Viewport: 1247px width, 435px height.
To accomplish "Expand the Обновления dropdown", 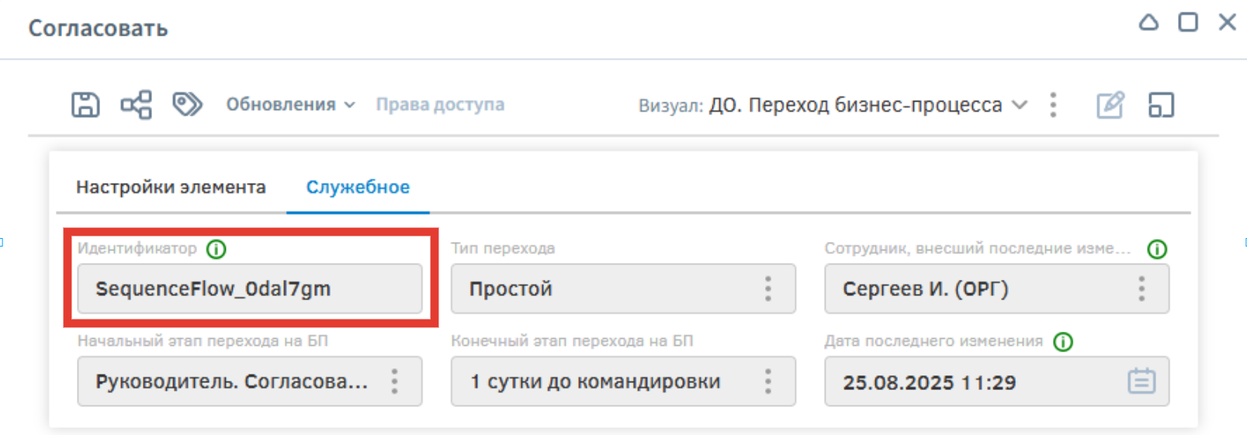I will click(290, 105).
